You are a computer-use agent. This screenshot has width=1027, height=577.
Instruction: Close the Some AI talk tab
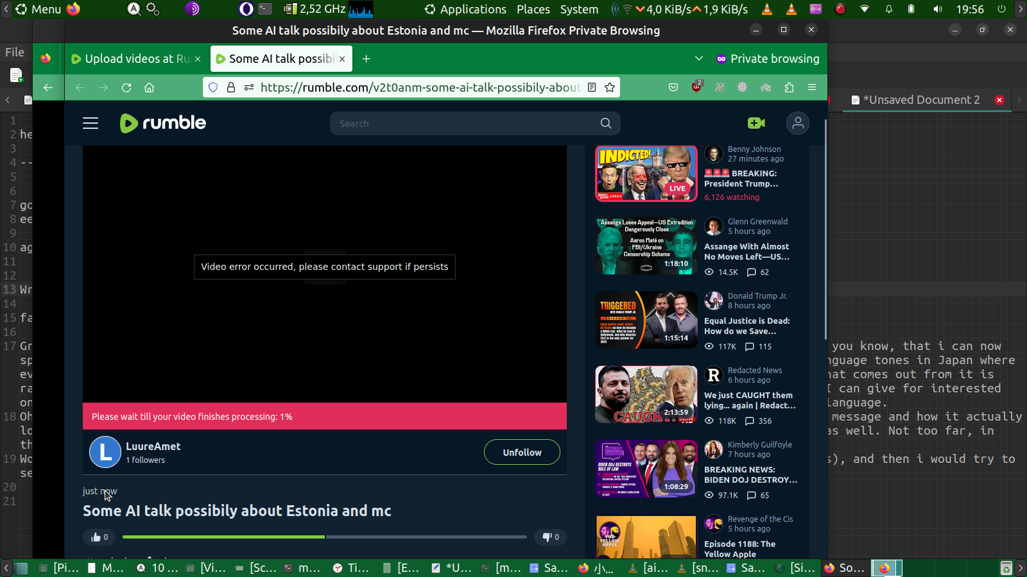coord(342,59)
